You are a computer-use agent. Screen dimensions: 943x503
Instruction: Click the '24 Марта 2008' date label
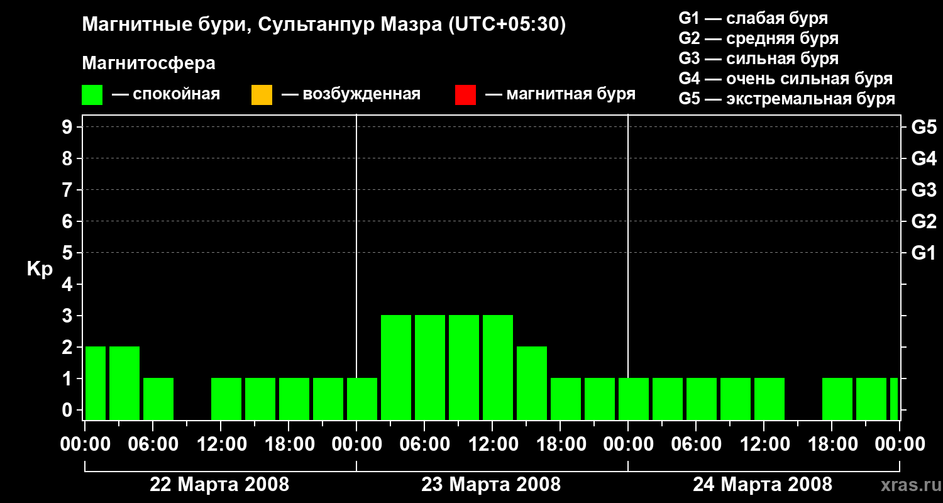coord(763,485)
